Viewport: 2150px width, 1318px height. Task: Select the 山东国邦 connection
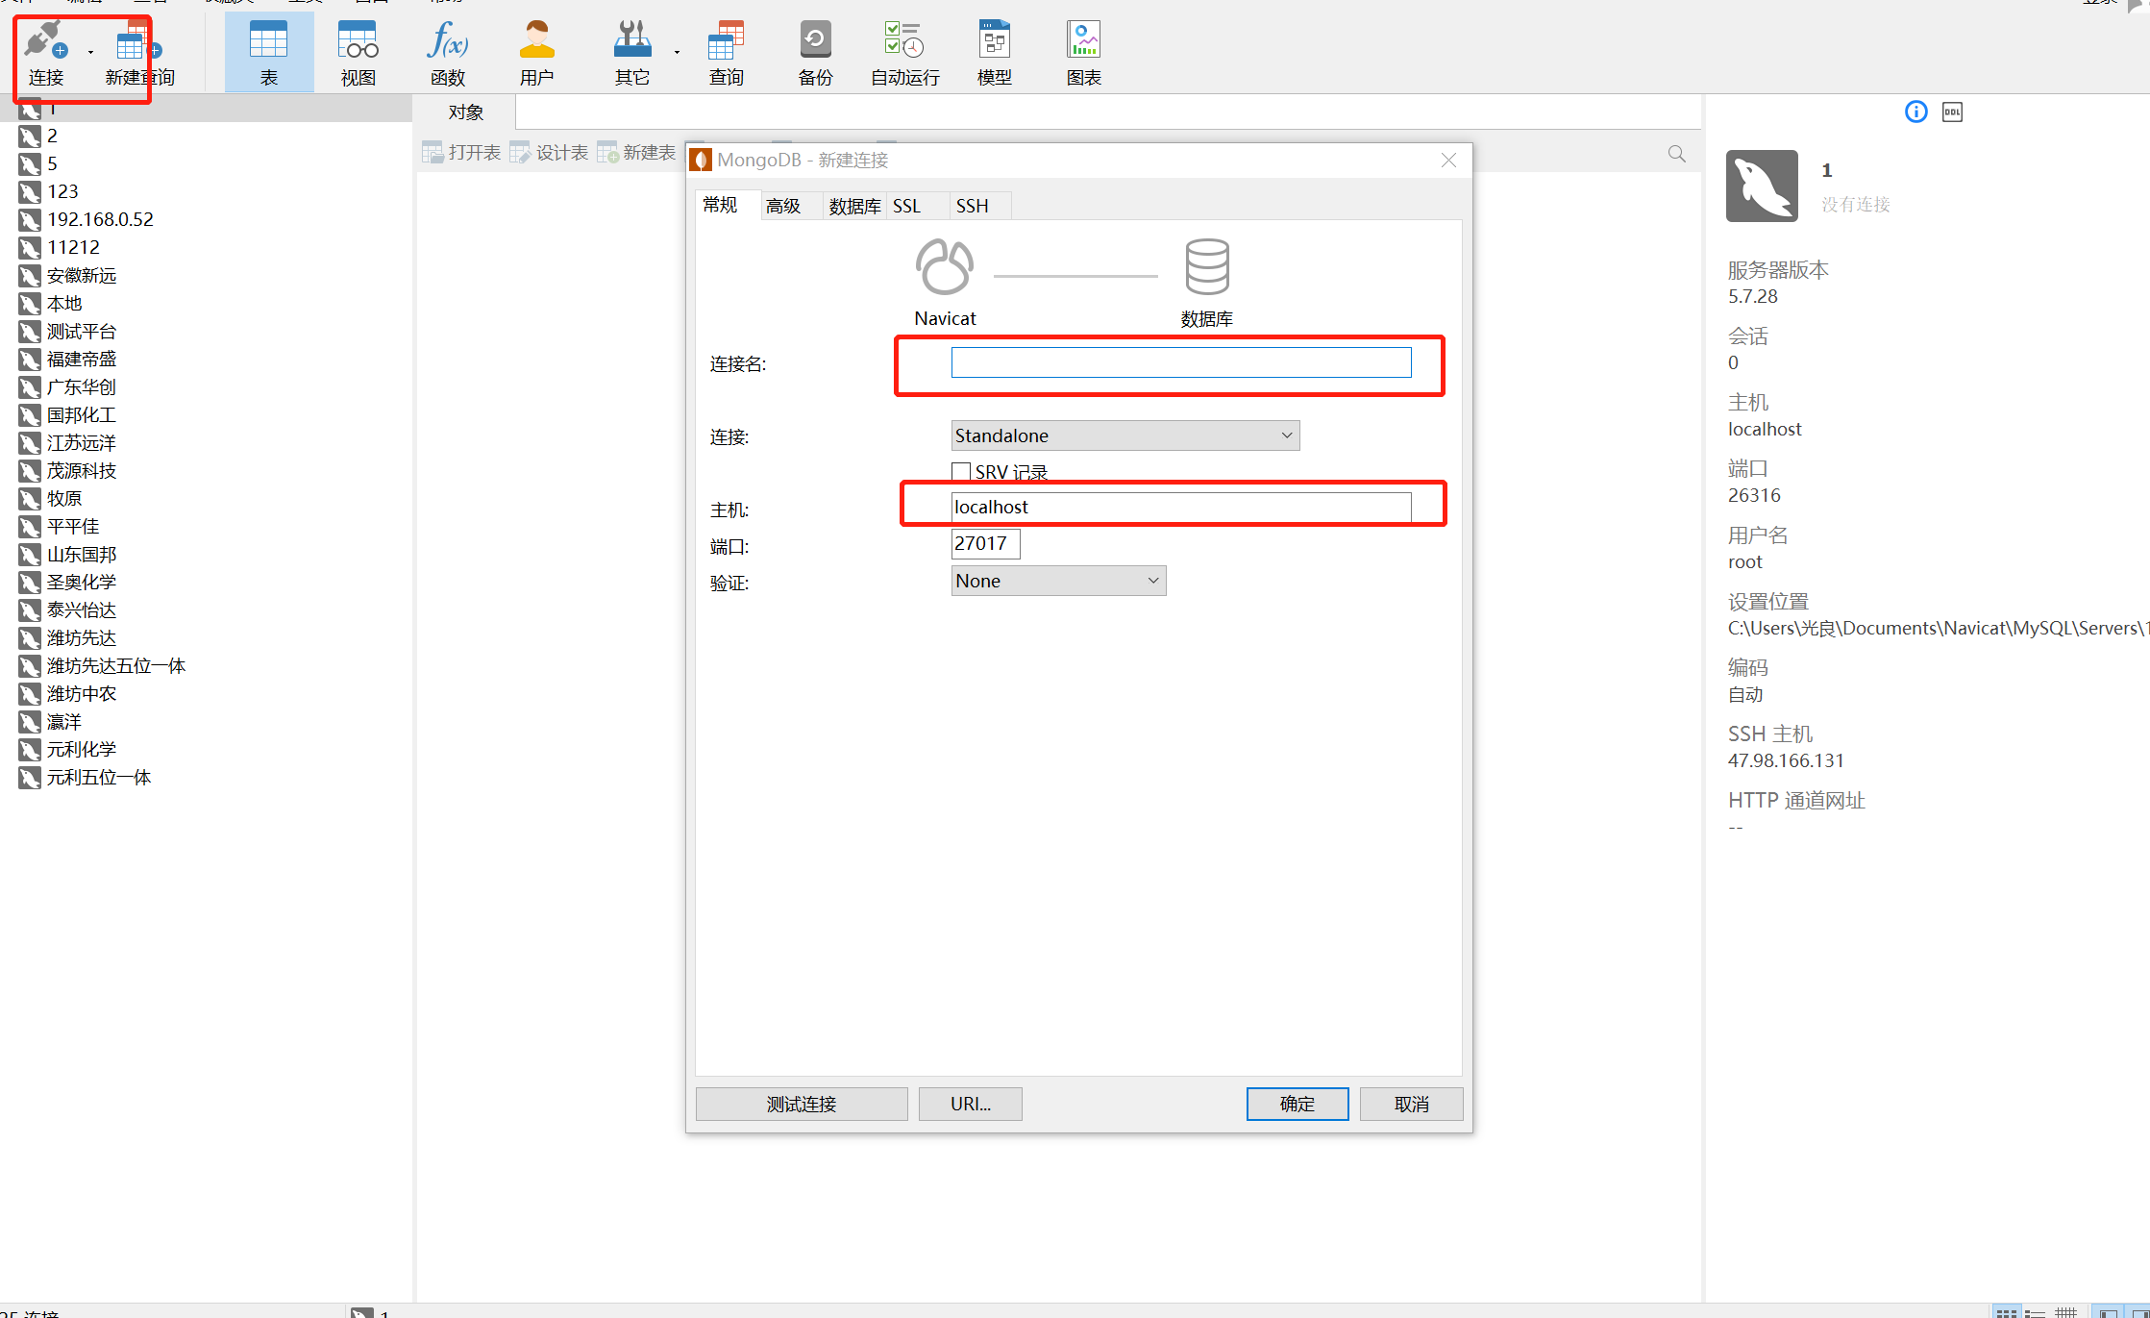206,554
